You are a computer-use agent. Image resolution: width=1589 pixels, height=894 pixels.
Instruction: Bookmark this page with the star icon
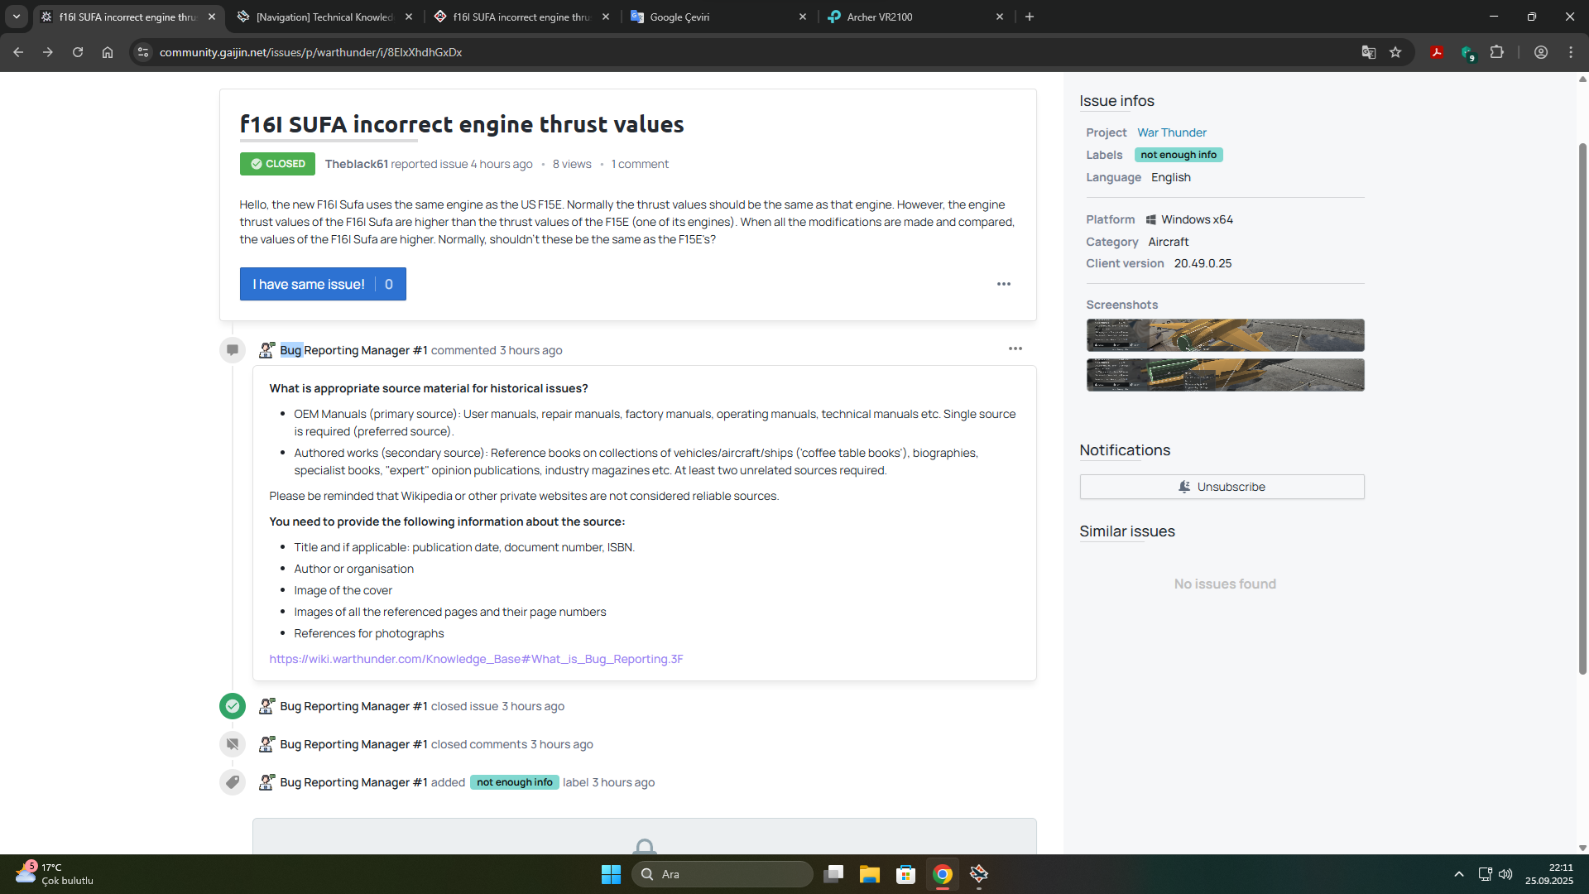click(1395, 52)
